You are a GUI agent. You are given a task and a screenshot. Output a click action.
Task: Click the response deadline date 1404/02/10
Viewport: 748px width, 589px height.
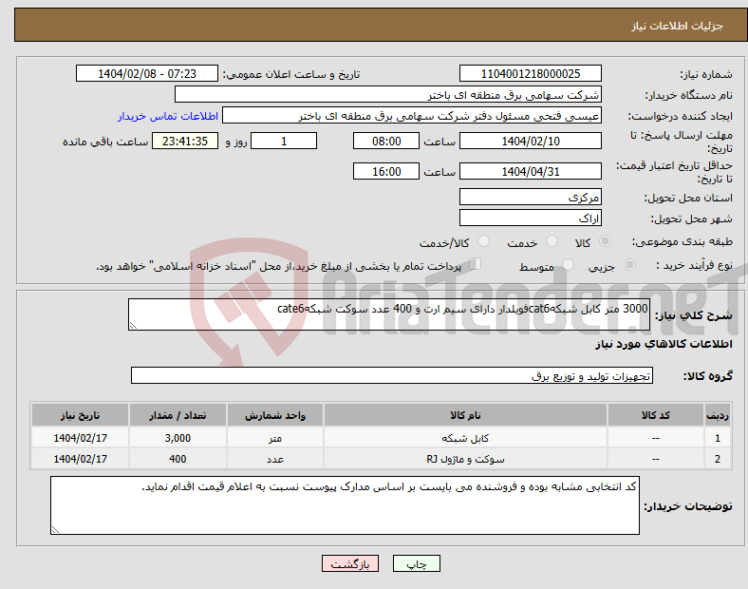[530, 141]
